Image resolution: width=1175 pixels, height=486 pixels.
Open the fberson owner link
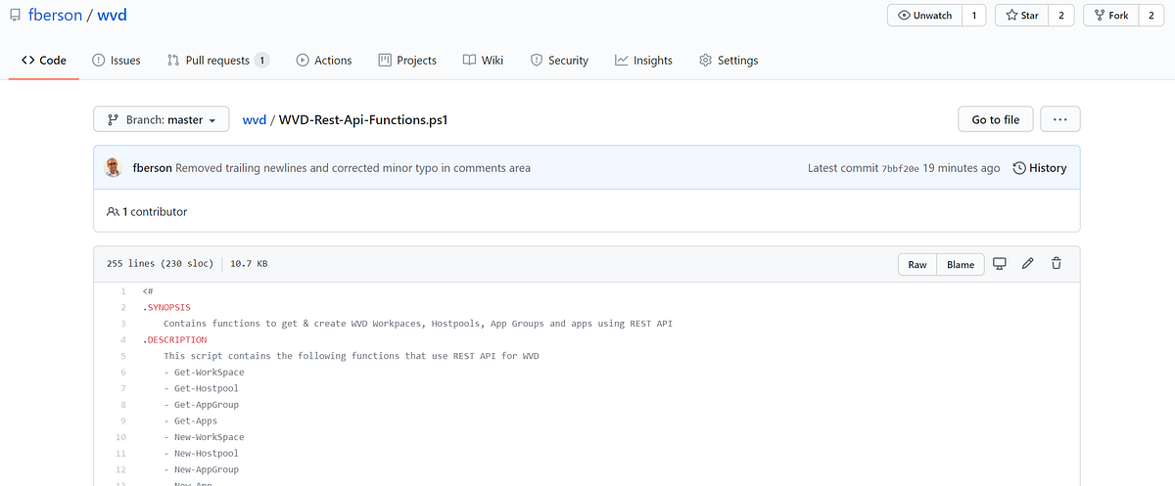[x=57, y=16]
